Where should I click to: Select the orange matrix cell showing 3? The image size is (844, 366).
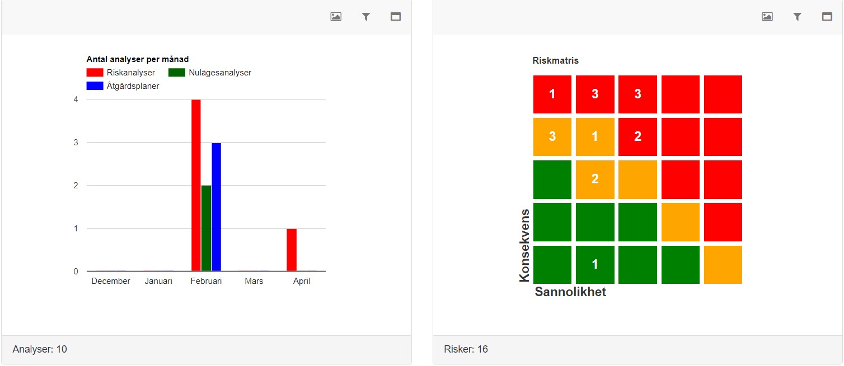click(552, 137)
